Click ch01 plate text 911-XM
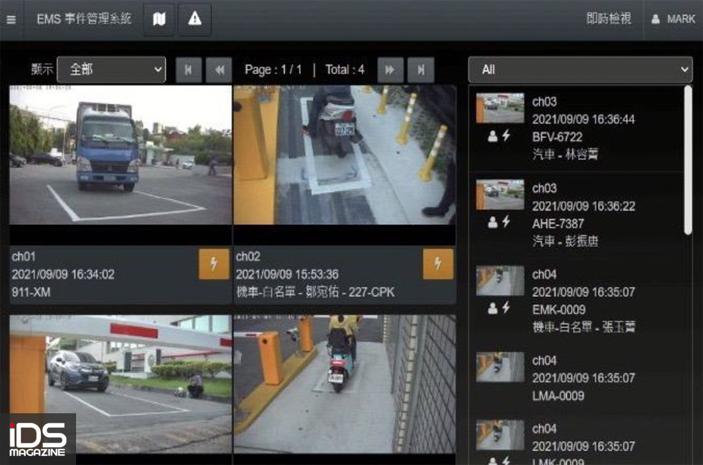The image size is (703, 465). coord(31,292)
